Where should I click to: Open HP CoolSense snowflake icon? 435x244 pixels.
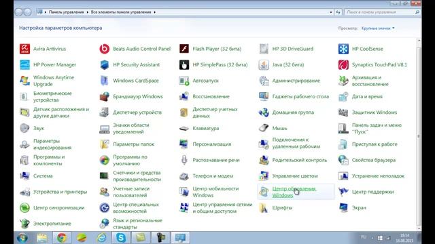[x=343, y=49]
